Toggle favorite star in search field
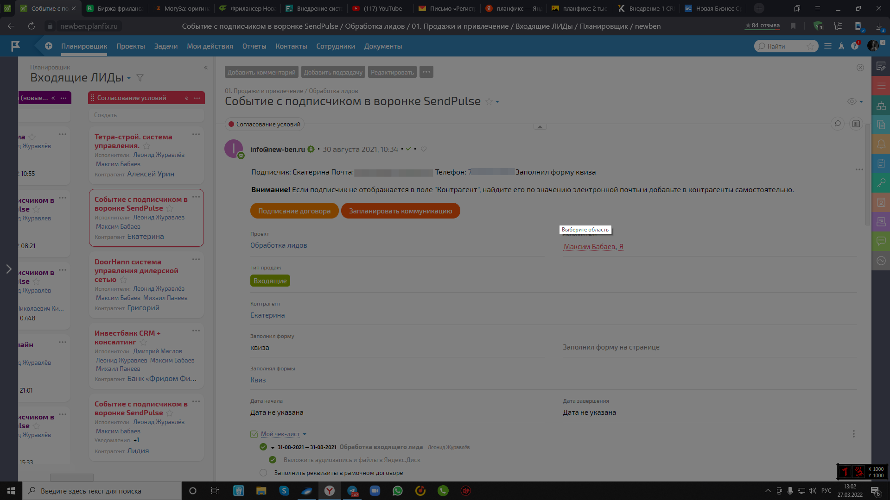The image size is (890, 500). (x=810, y=46)
